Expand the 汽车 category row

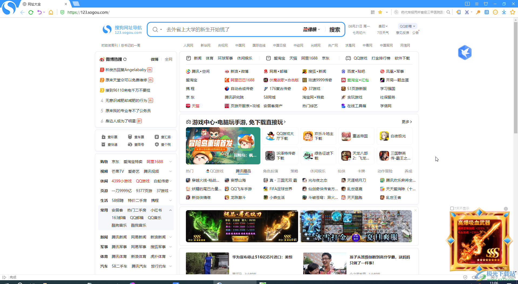[170, 266]
